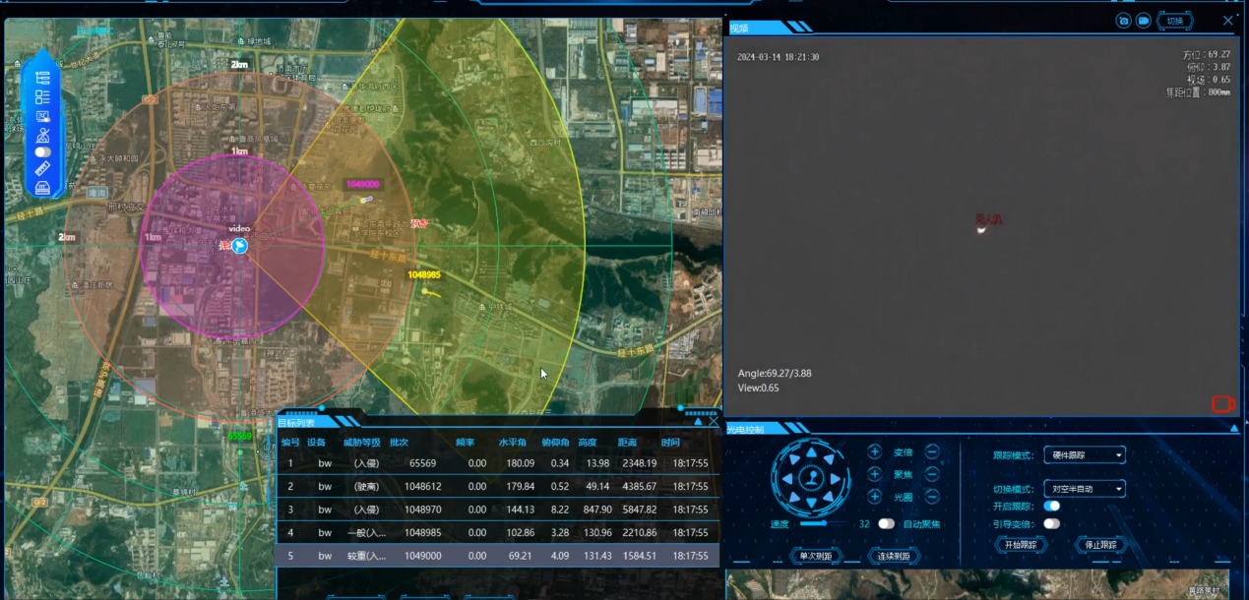Open the tree list icon atop map toolbar
The height and width of the screenshot is (600, 1249).
[x=42, y=78]
